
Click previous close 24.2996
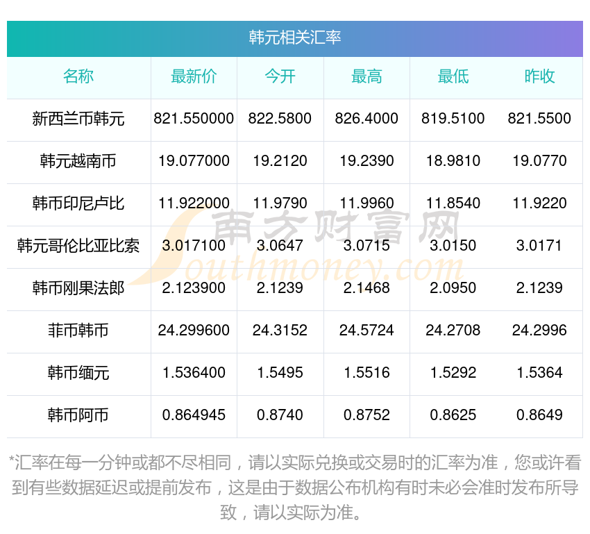pyautogui.click(x=539, y=331)
